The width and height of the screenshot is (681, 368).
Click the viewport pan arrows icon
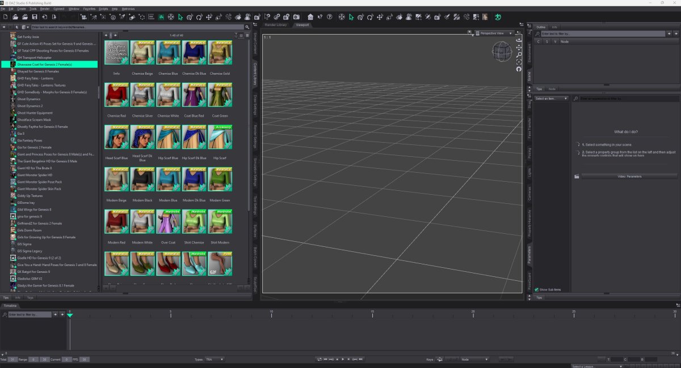point(518,48)
